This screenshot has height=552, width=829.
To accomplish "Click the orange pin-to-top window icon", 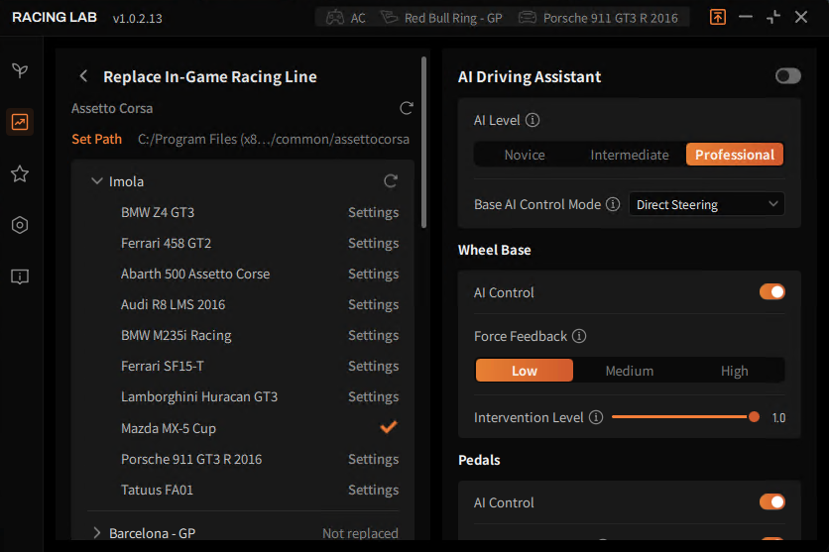I will (718, 18).
